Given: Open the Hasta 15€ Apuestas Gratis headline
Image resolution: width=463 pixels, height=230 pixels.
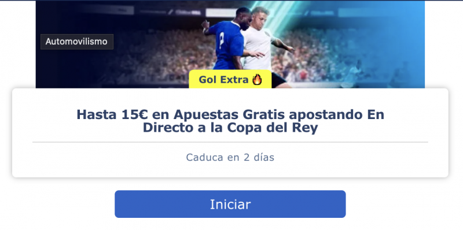Looking at the screenshot, I should point(230,121).
